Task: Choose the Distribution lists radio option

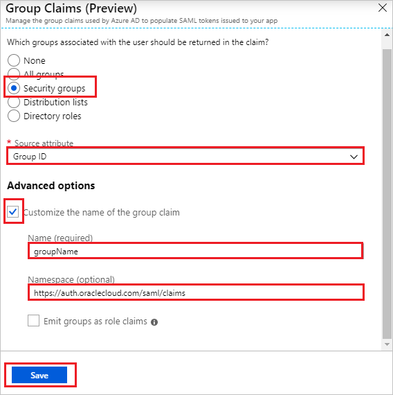Action: 14,103
